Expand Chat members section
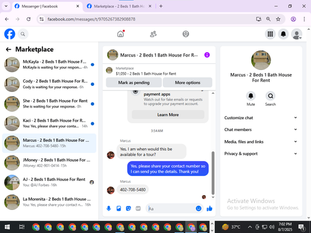Screen dimensions: 311x233 [x=261, y=129]
